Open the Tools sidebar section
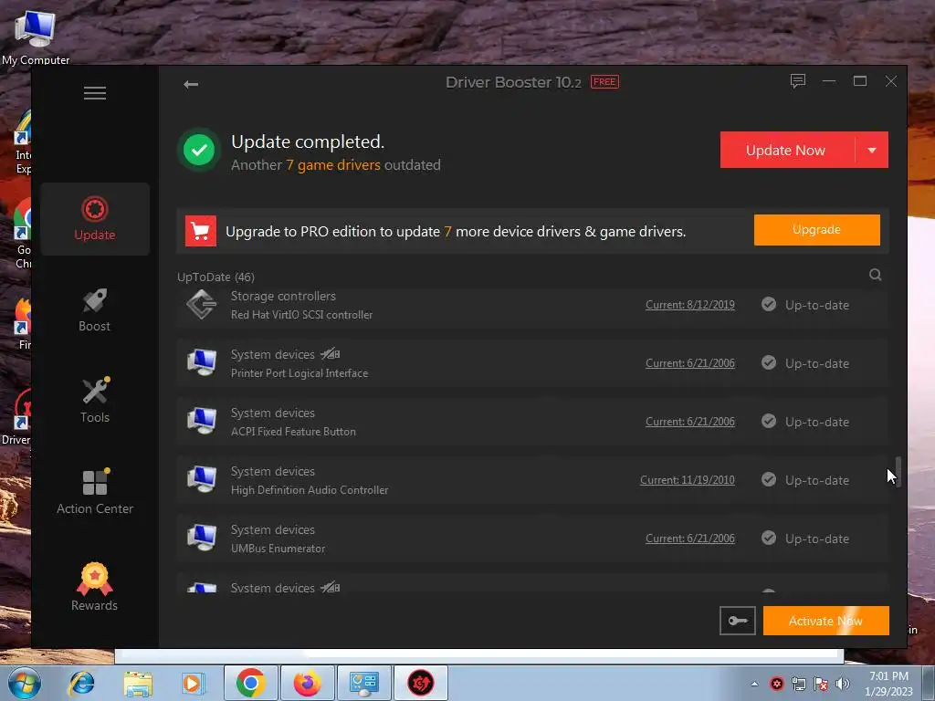This screenshot has width=935, height=701. (x=95, y=401)
